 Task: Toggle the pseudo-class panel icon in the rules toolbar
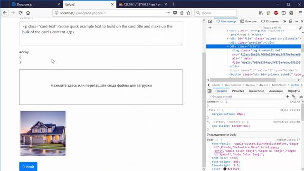click(x=294, y=96)
